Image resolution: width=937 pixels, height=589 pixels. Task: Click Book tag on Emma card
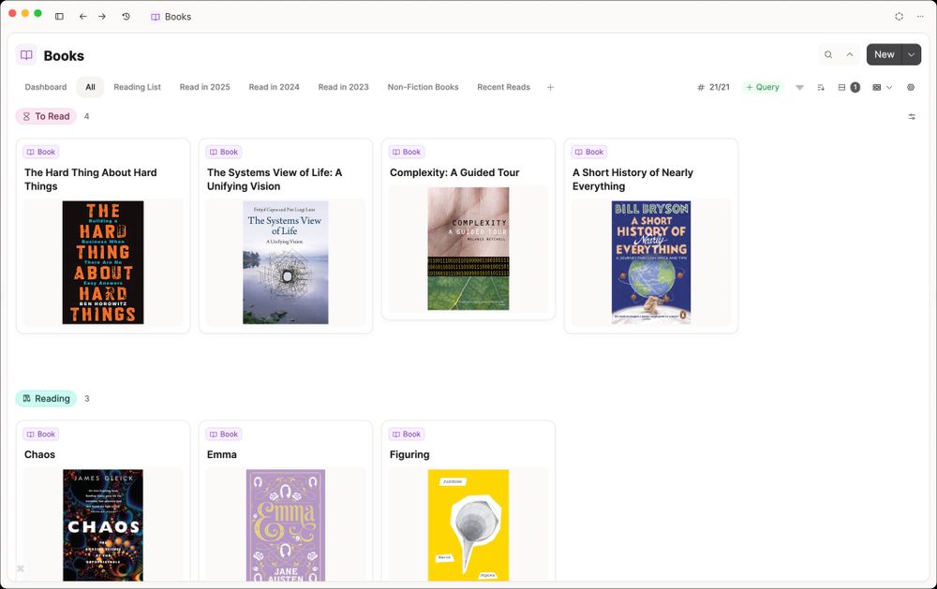coord(224,434)
